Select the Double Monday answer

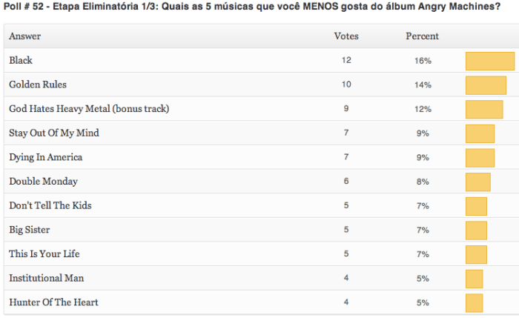pos(43,182)
